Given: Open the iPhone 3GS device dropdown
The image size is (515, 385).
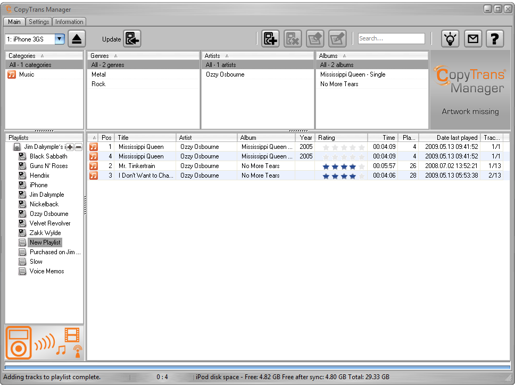Looking at the screenshot, I should [60, 39].
